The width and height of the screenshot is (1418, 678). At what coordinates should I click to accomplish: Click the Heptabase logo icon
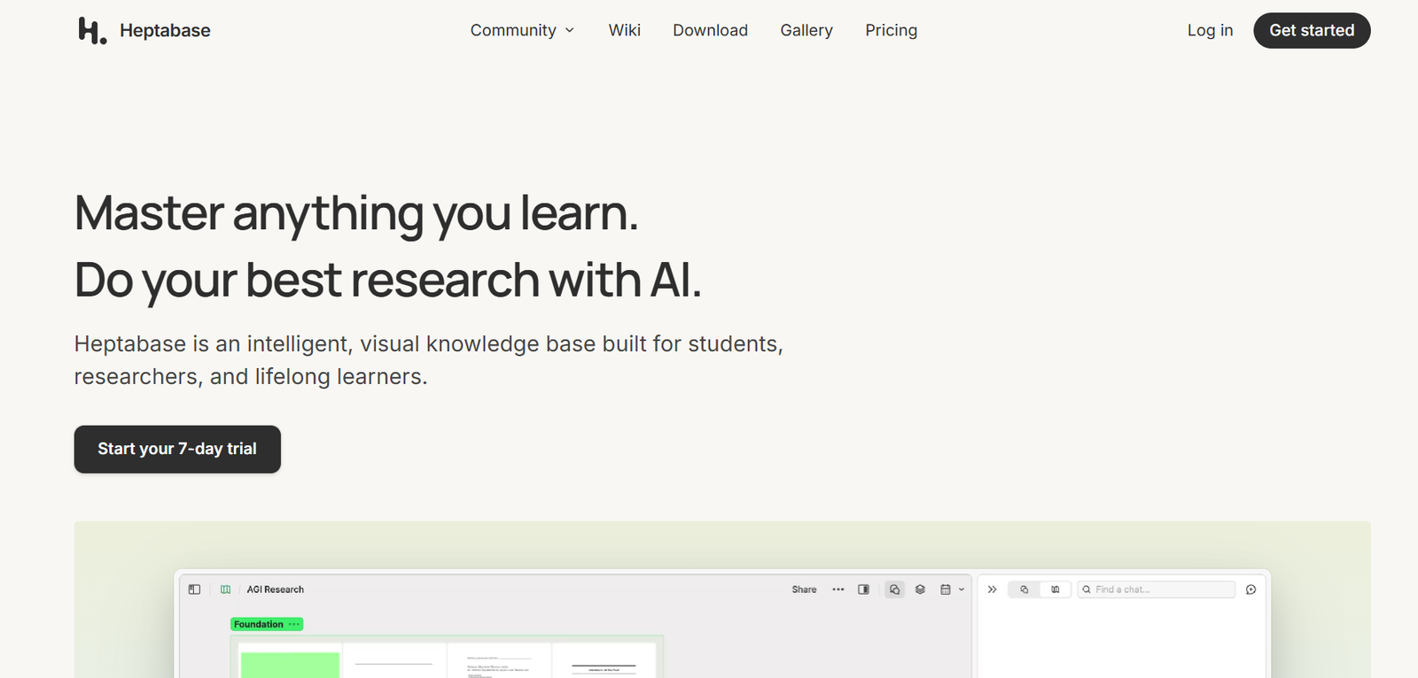[92, 31]
